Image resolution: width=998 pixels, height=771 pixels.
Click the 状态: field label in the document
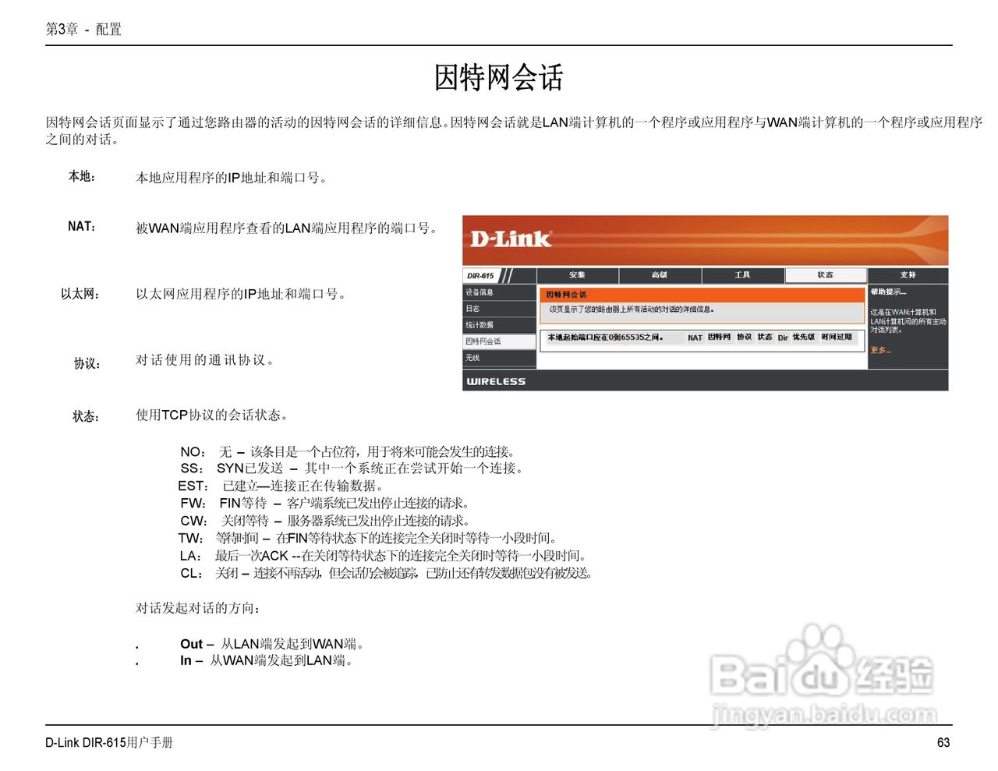click(87, 416)
